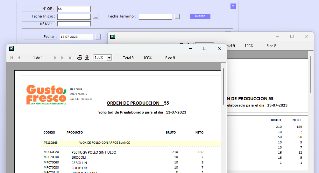The width and height of the screenshot is (319, 173).
Task: Open date picker next to Fecha Inicio
Action: point(96,17)
